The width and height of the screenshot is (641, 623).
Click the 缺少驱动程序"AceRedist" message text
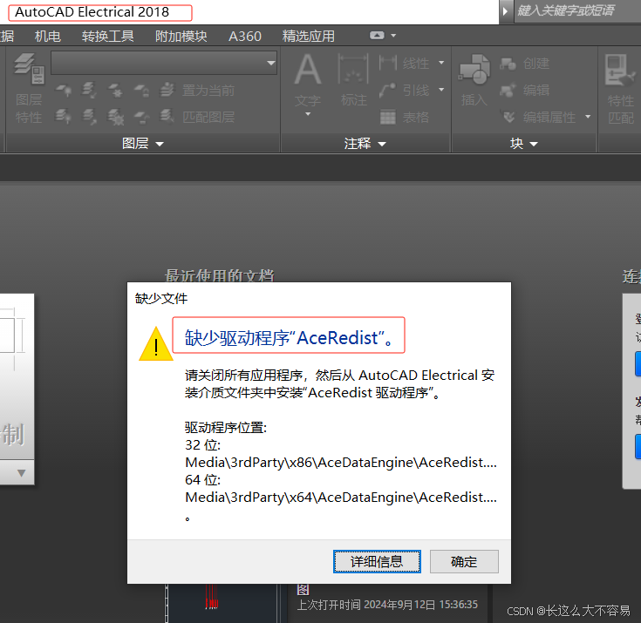[x=289, y=337]
